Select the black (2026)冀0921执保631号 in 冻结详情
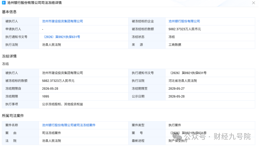 [x=188, y=73]
